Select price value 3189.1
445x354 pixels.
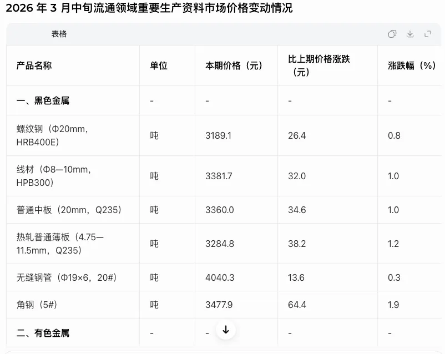pyautogui.click(x=218, y=135)
